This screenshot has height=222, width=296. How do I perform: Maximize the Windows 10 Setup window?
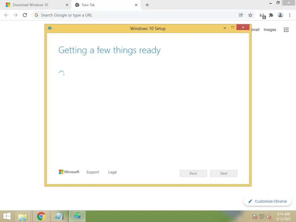tap(233, 27)
